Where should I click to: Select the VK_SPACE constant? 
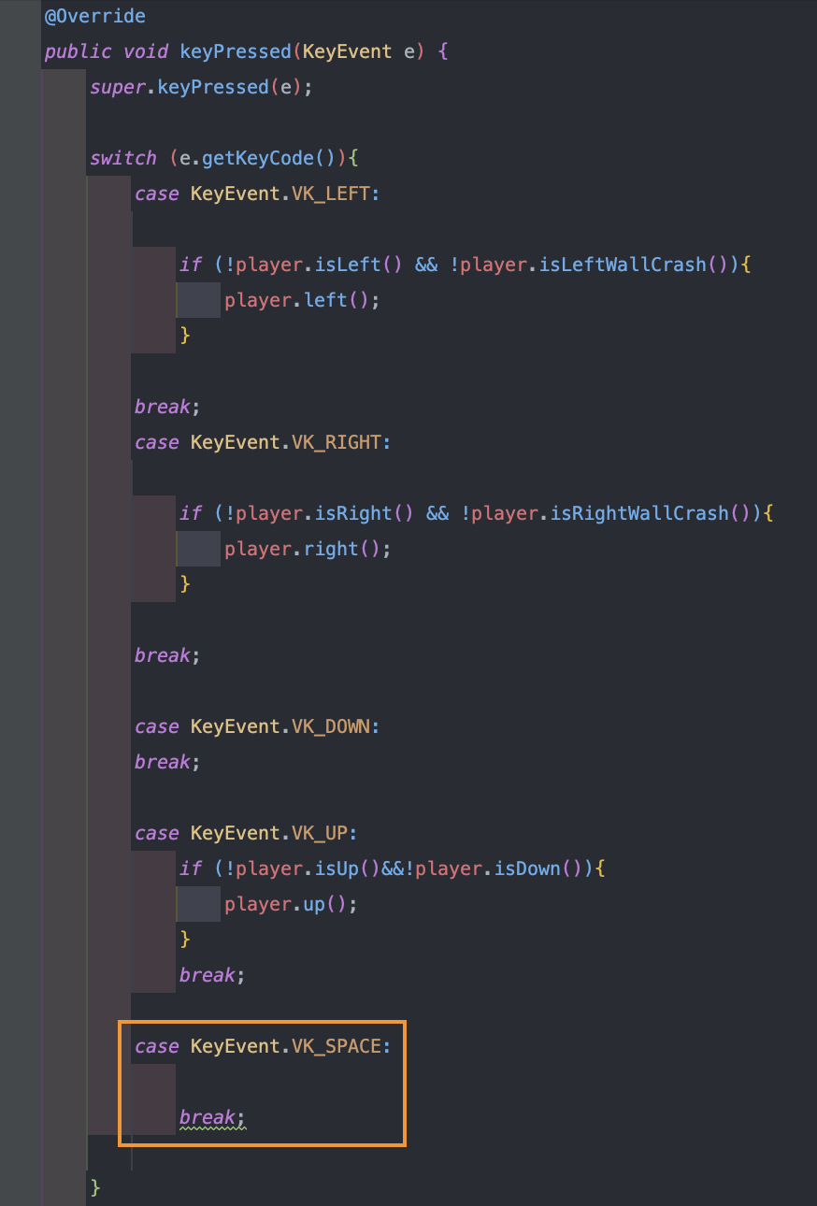[337, 1046]
